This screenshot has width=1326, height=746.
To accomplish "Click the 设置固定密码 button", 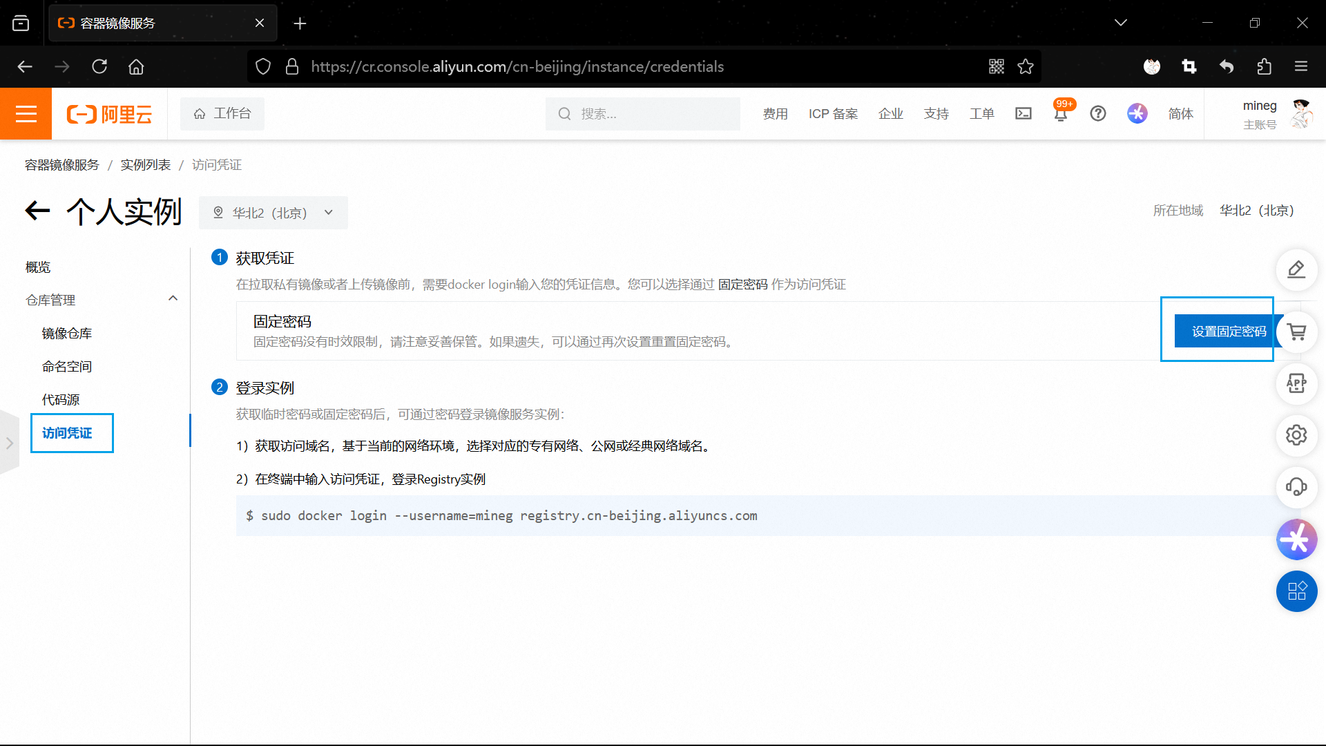I will click(1229, 331).
